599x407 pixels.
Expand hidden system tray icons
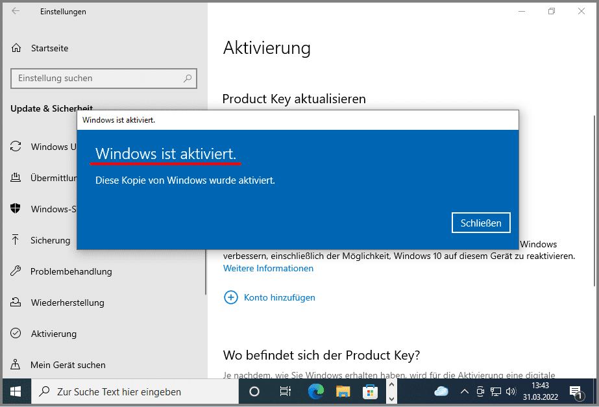[464, 391]
